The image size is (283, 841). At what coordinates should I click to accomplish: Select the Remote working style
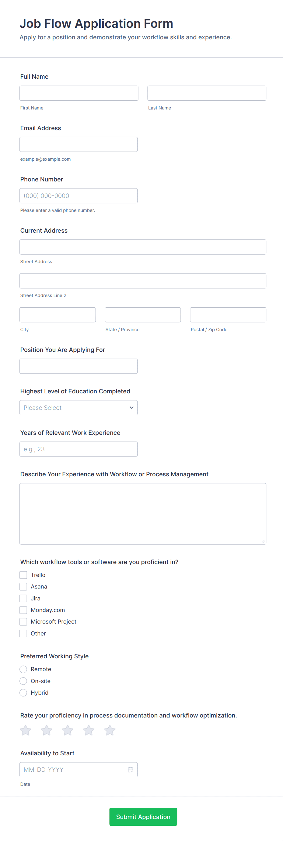click(x=23, y=669)
